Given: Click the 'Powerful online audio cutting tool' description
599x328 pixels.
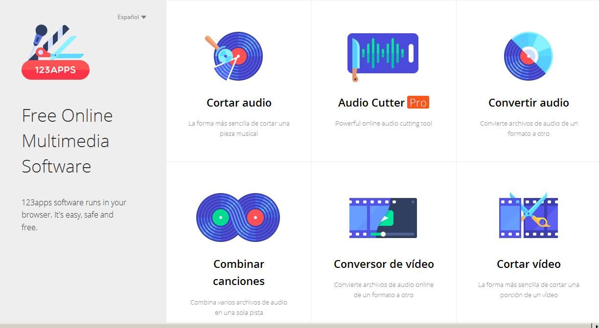Looking at the screenshot, I should click(x=384, y=124).
